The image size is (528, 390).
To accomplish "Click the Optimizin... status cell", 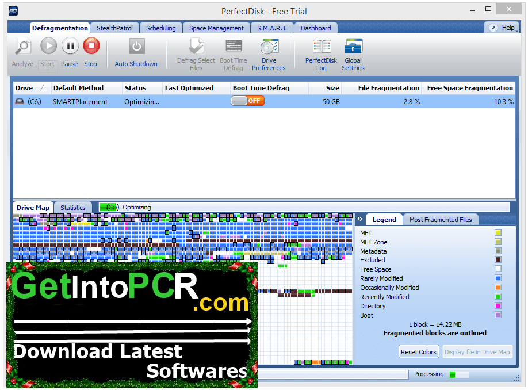I will (x=141, y=102).
